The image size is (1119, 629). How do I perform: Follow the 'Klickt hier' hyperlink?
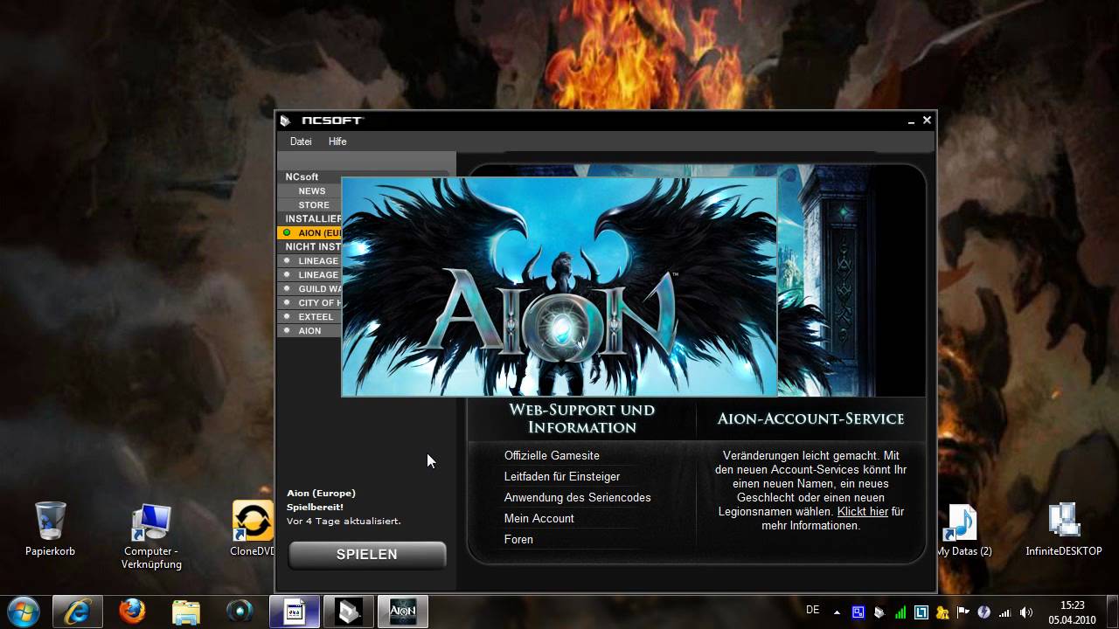[862, 511]
